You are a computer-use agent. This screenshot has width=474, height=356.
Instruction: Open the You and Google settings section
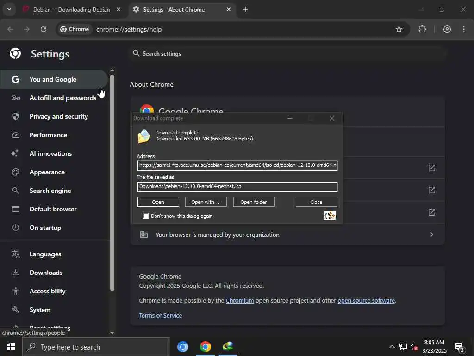click(x=54, y=79)
